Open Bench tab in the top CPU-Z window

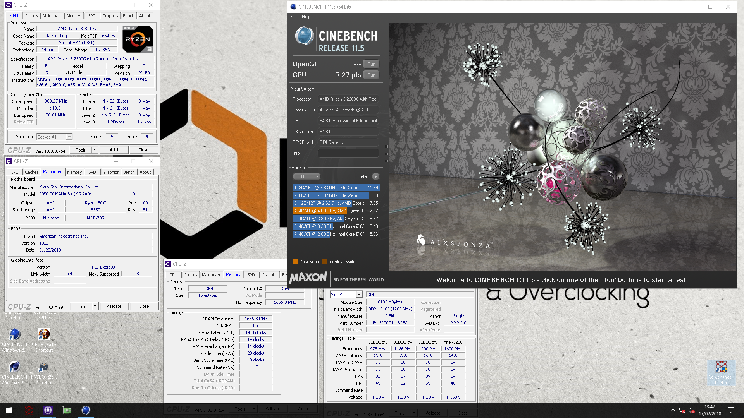click(128, 16)
